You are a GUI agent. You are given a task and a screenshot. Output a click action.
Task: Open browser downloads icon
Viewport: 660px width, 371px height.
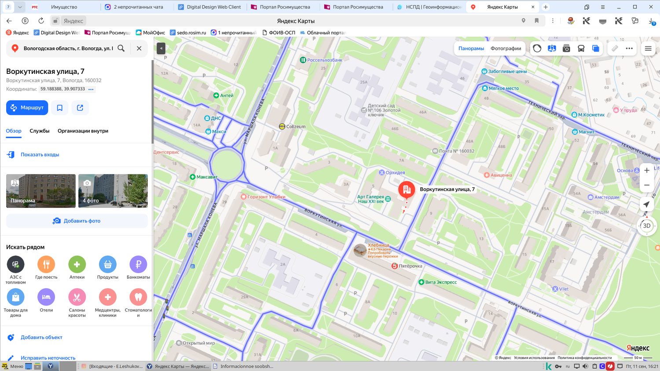pos(651,21)
